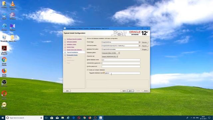Viewport: 213px width, 120px height.
Task: Open the VLC media player desktop shortcut
Action: 13,5
